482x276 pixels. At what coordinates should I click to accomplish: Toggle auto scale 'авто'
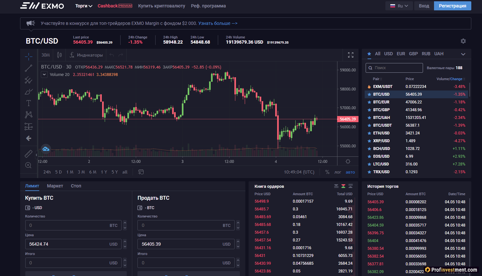point(350,172)
